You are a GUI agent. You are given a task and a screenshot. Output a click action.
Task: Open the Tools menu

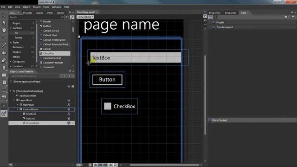(46, 7)
